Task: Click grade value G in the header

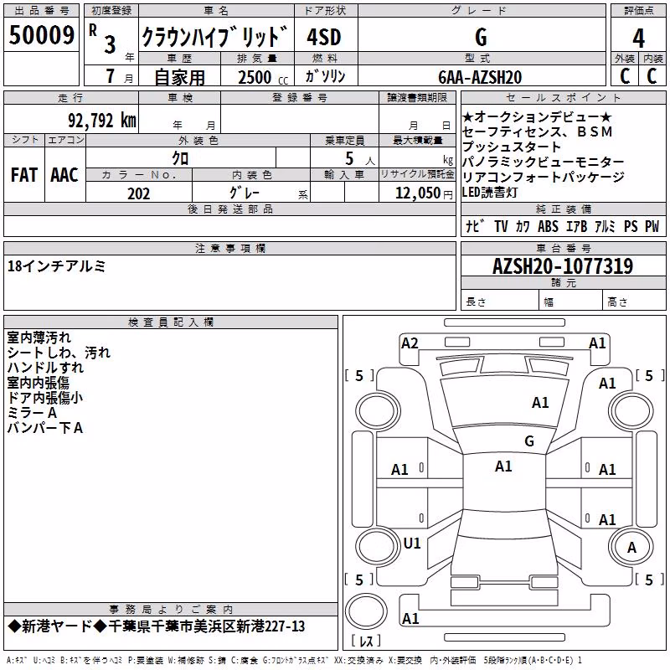Action: [x=481, y=37]
